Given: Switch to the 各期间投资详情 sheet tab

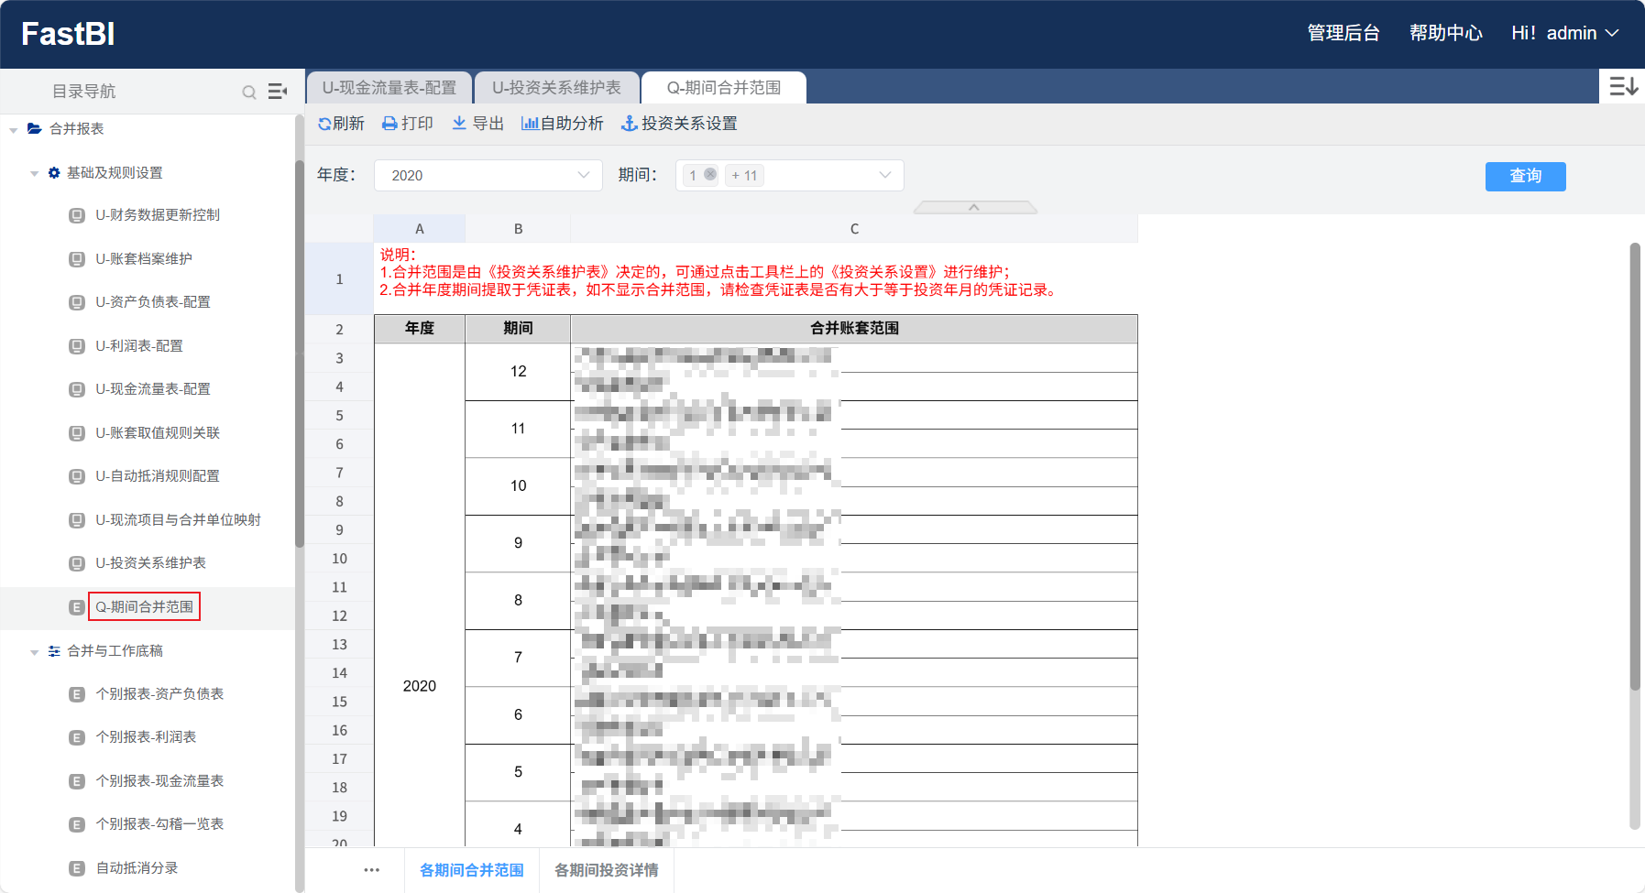Looking at the screenshot, I should click(606, 870).
